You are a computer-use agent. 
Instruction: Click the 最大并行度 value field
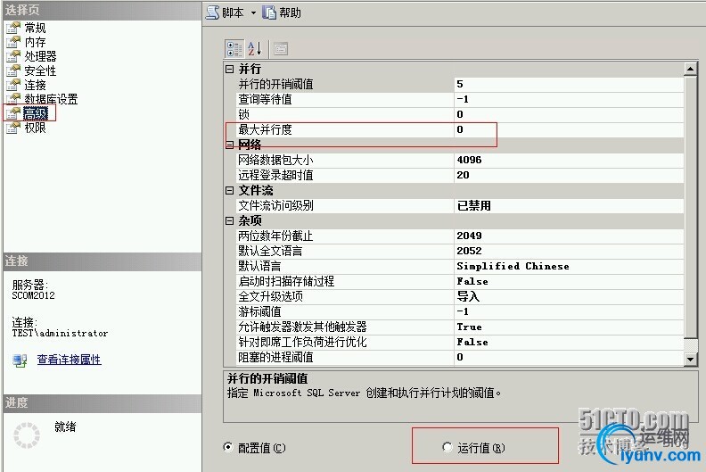(569, 129)
